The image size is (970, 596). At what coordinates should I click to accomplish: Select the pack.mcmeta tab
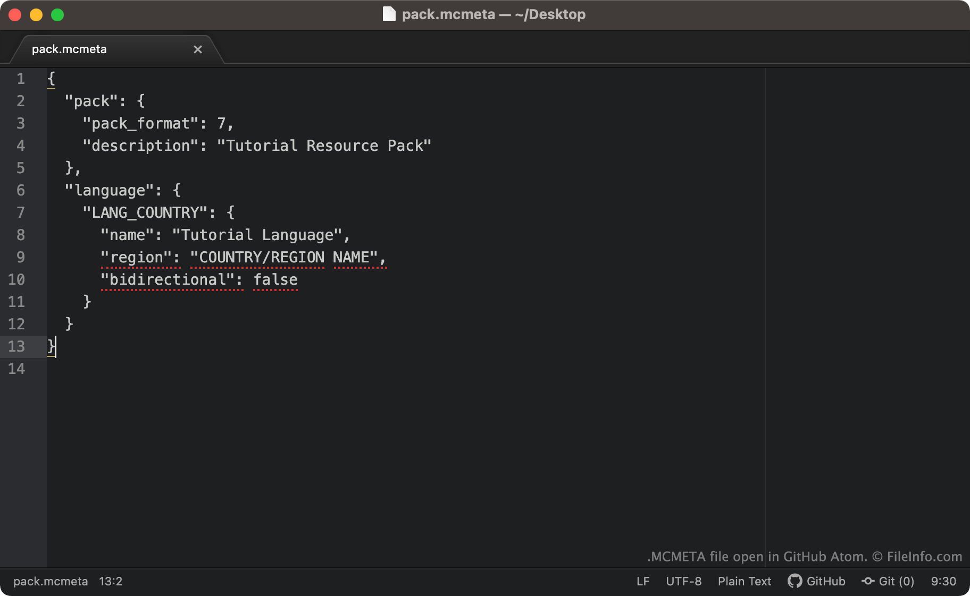click(117, 49)
